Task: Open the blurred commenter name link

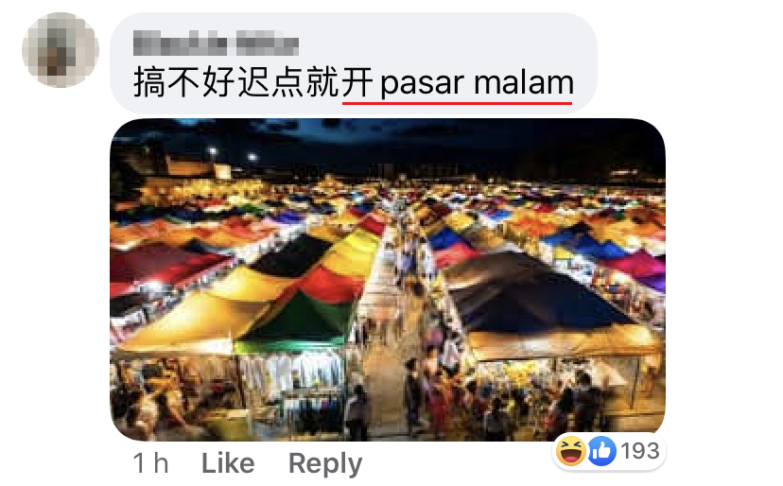Action: click(216, 43)
